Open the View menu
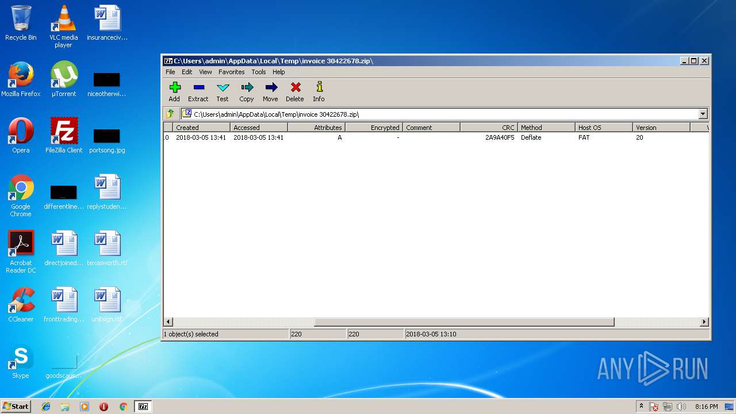Screen dimensions: 736x414 pos(205,72)
